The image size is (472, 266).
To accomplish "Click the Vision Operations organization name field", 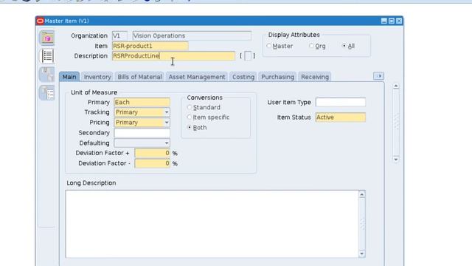I will [192, 35].
